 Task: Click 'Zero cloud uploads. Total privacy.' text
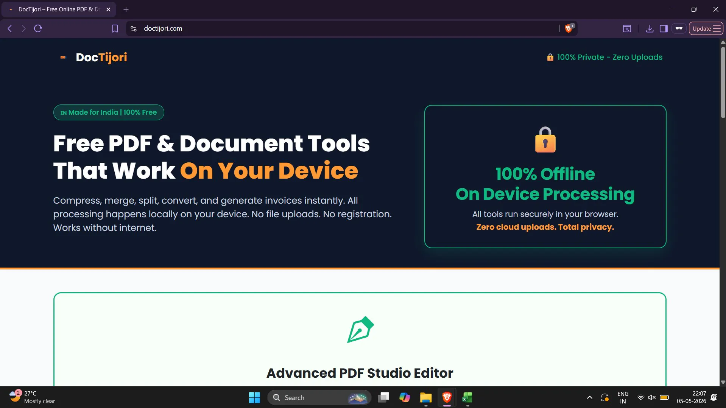pos(545,227)
